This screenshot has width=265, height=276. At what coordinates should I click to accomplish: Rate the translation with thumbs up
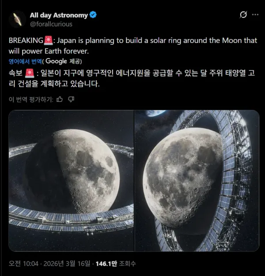60,99
